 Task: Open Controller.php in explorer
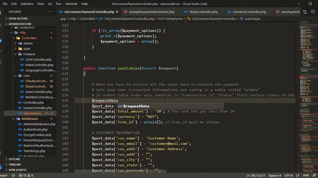click(33, 102)
